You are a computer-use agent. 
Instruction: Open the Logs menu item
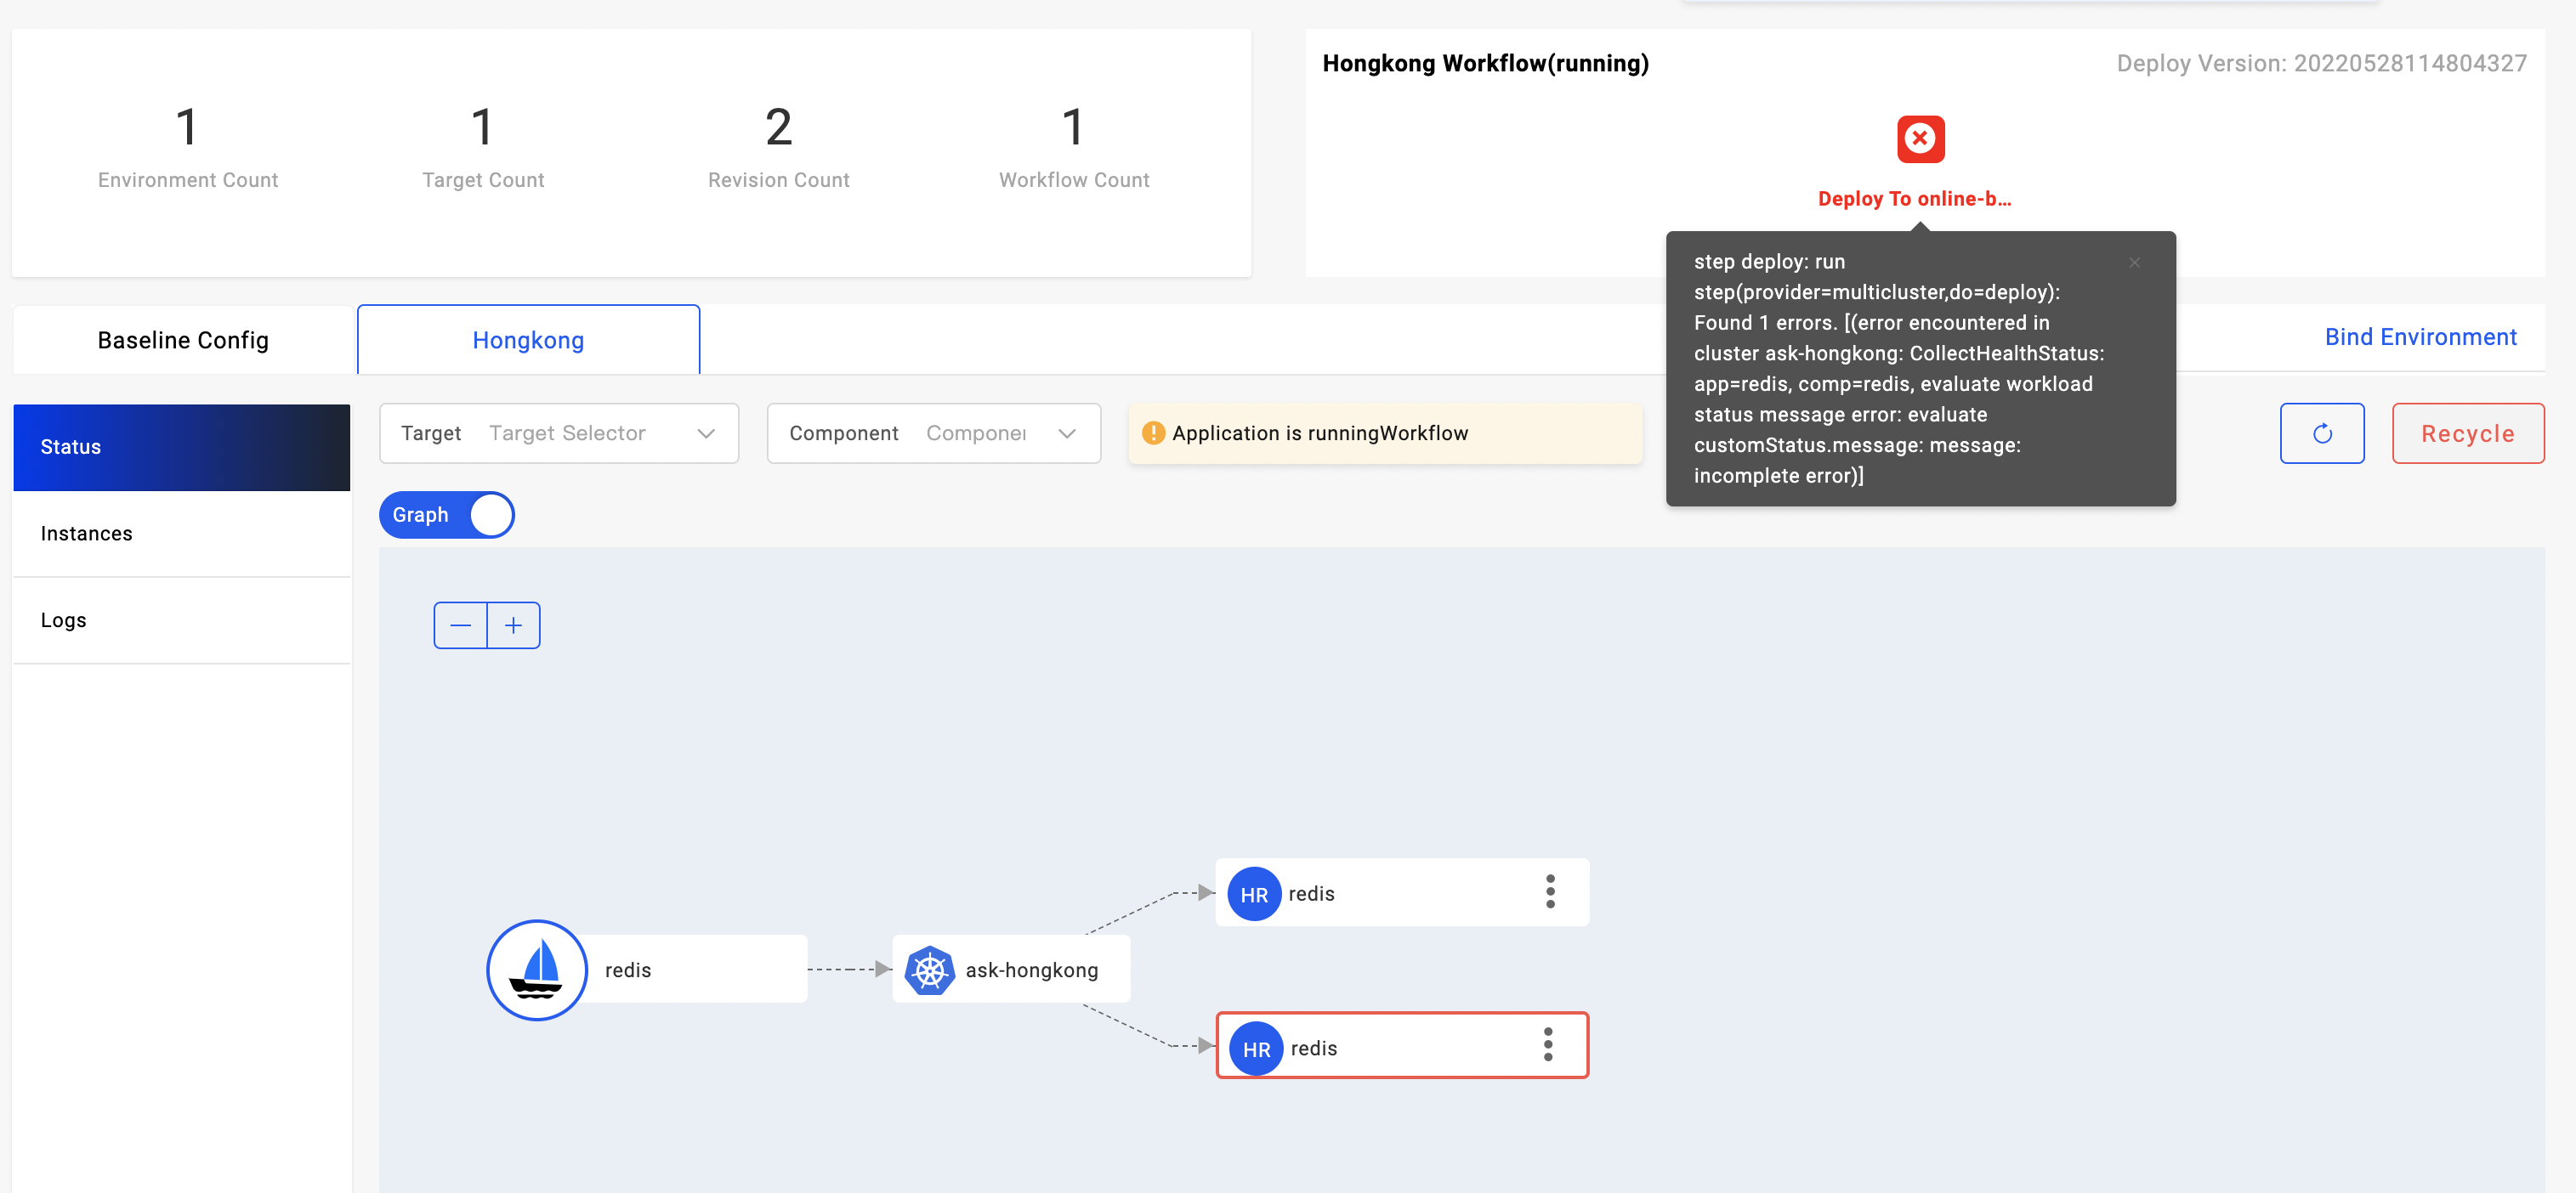pyautogui.click(x=182, y=621)
